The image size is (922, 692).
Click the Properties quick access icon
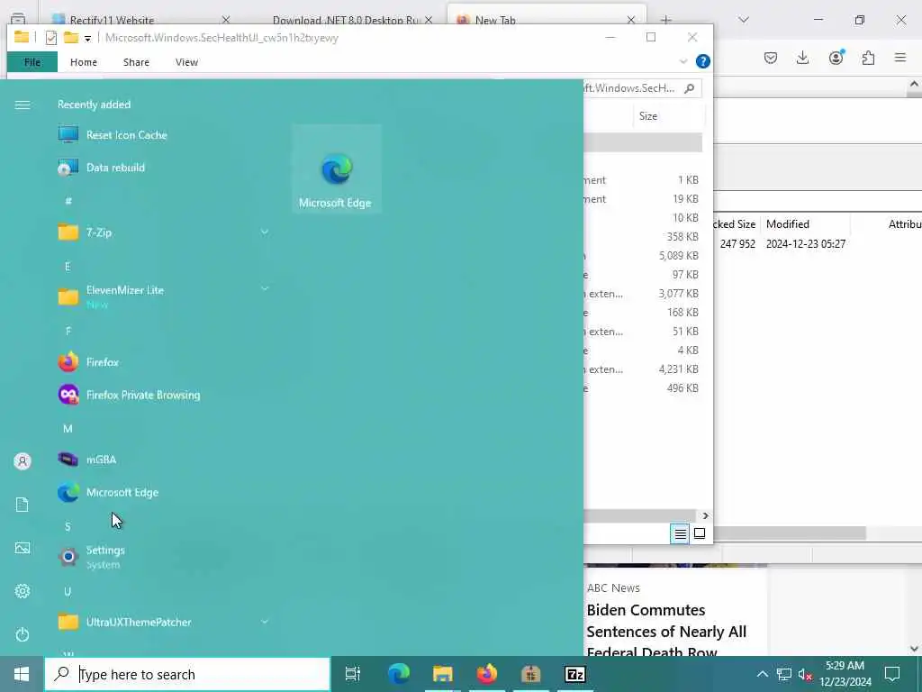tap(51, 38)
